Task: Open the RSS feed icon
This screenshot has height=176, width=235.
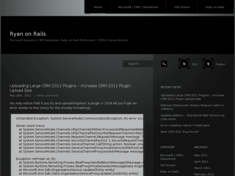Action: coord(184,64)
